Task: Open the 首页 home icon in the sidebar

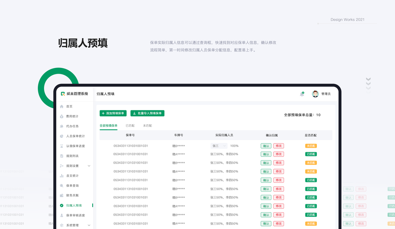Action: 62,106
